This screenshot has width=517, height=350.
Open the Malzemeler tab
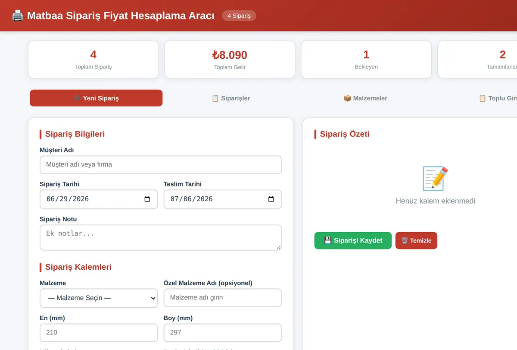(365, 98)
